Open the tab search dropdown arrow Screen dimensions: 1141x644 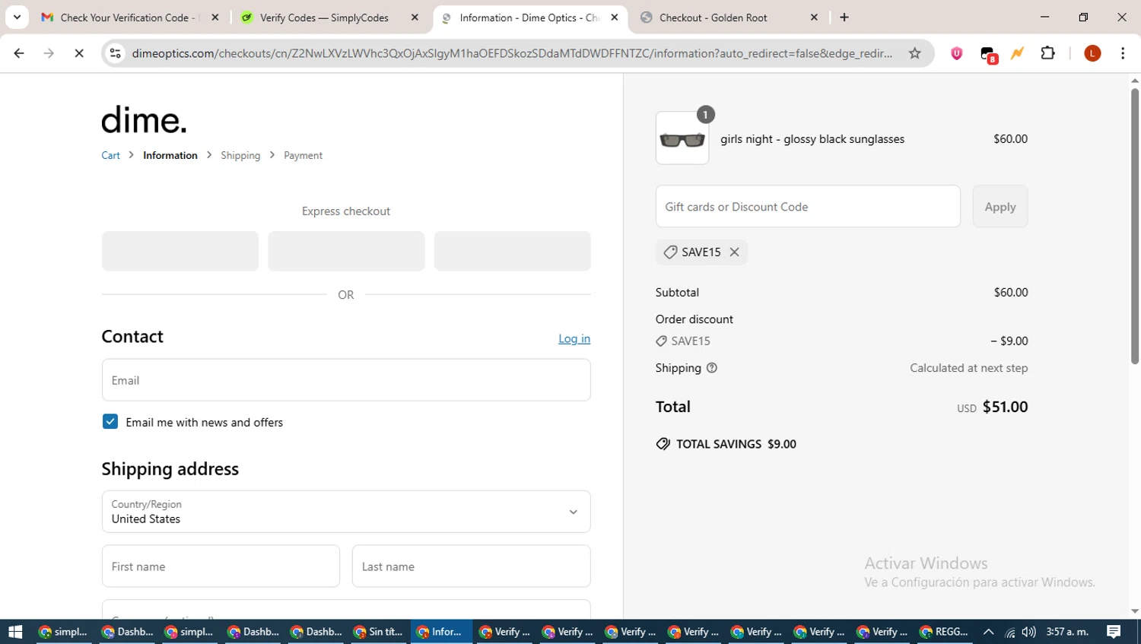(17, 17)
